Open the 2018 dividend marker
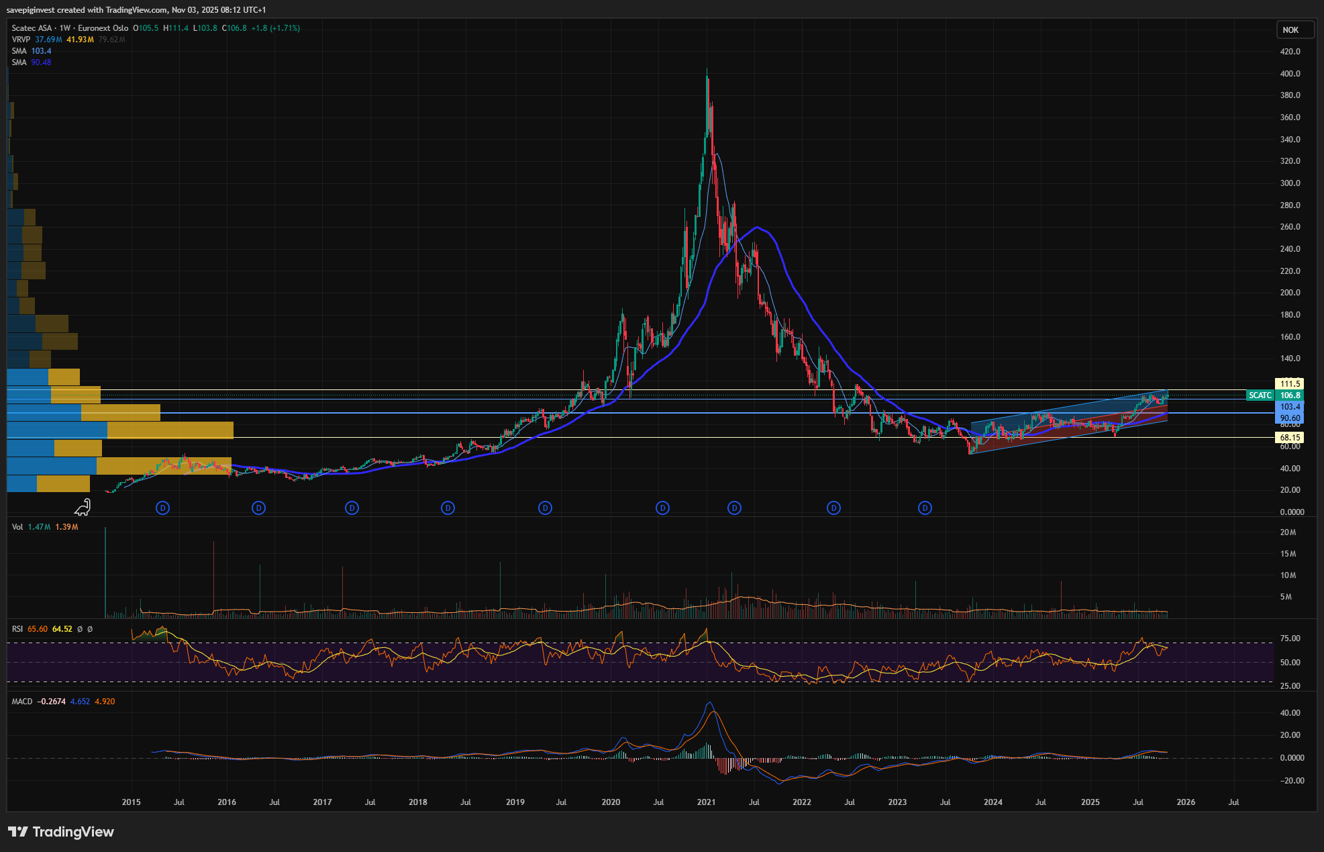 [448, 508]
